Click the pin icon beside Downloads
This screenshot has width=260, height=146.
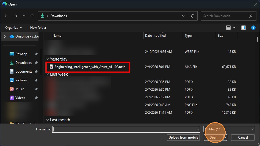[36, 63]
